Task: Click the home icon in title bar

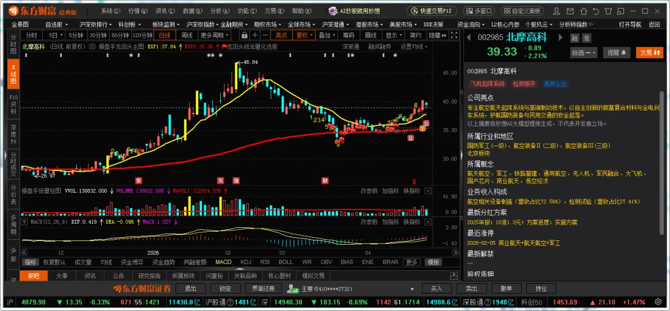Action: coord(584,11)
